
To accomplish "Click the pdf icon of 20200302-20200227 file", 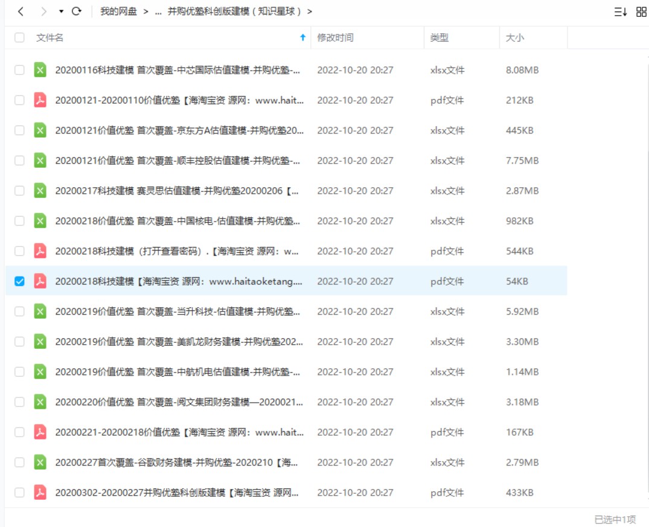I will (x=40, y=493).
